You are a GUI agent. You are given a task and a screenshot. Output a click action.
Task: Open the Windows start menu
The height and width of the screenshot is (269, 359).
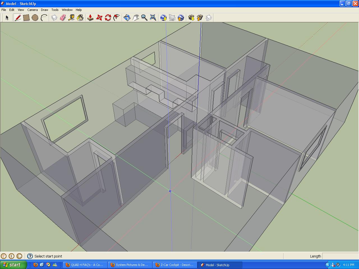[13, 265]
